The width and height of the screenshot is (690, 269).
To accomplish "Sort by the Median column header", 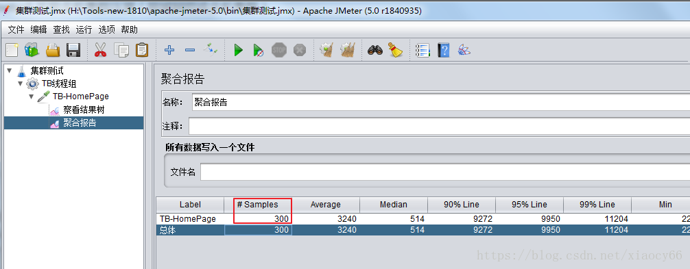I will tap(394, 205).
